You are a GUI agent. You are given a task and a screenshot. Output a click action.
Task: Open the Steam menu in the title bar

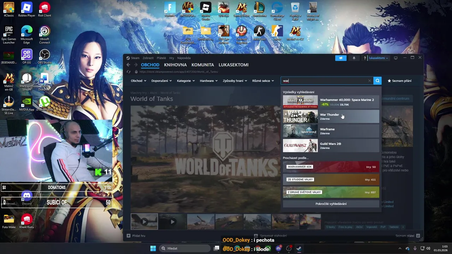pos(133,58)
